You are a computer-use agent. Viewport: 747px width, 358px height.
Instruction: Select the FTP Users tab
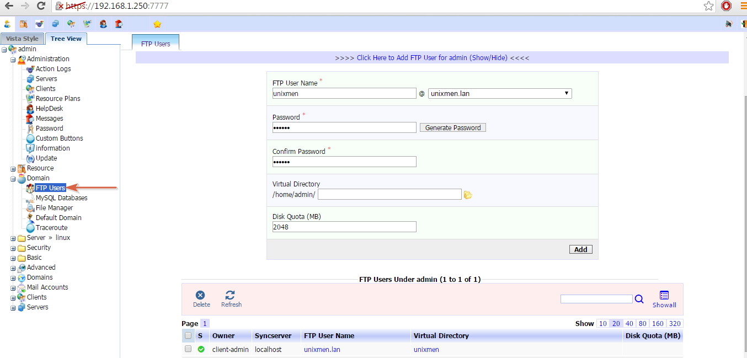pos(156,44)
